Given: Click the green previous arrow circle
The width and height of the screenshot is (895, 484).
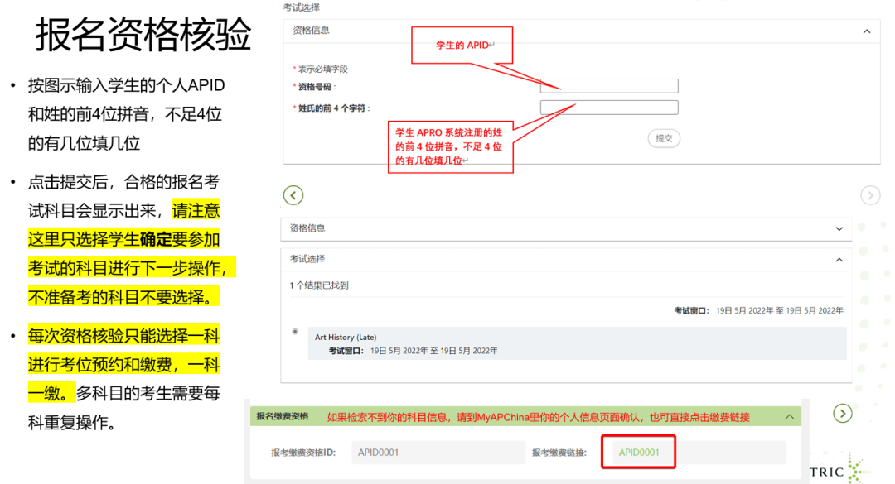Looking at the screenshot, I should point(293,195).
